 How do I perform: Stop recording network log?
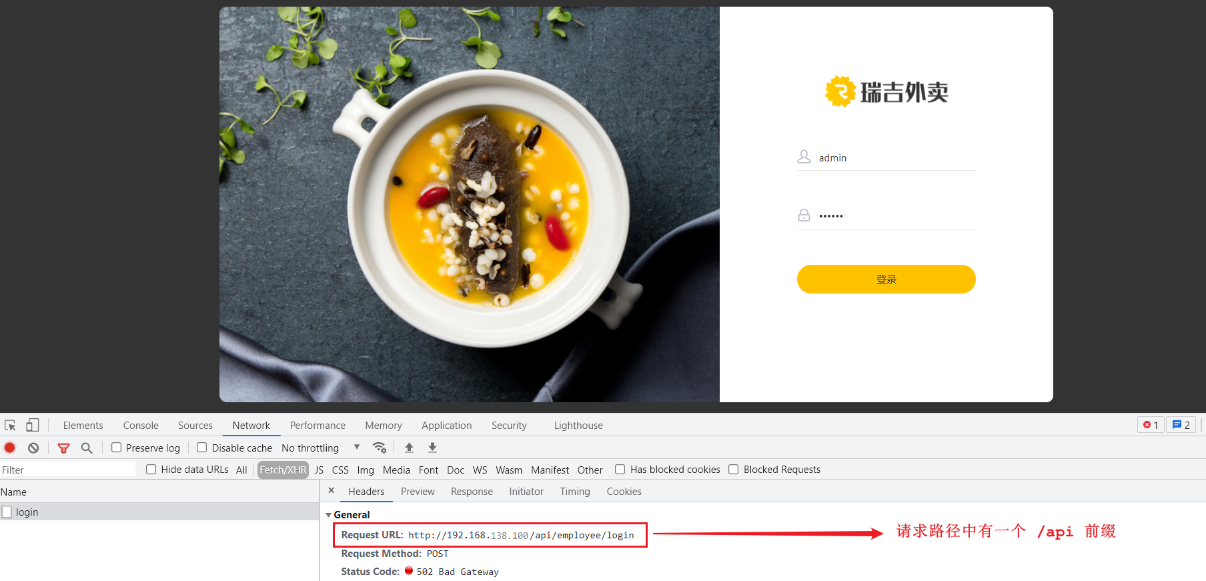click(10, 448)
